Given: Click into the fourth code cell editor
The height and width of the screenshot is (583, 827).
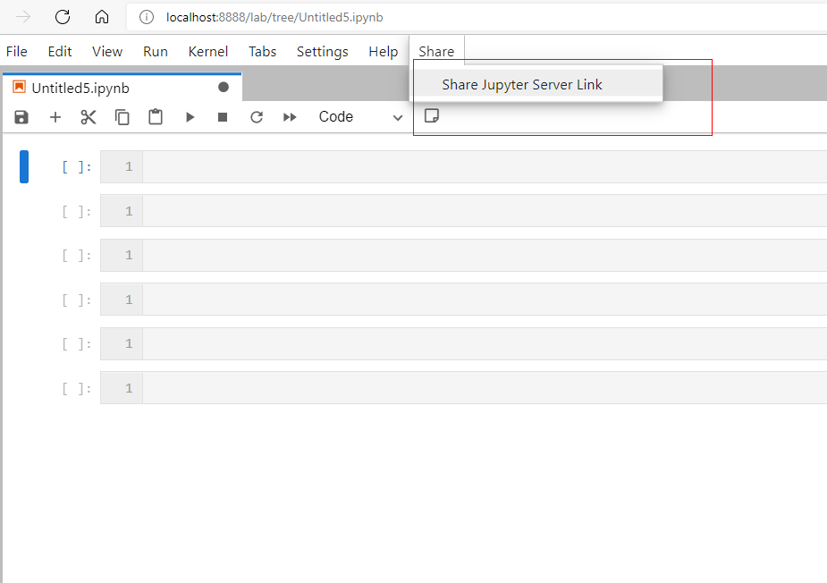Looking at the screenshot, I should point(485,300).
